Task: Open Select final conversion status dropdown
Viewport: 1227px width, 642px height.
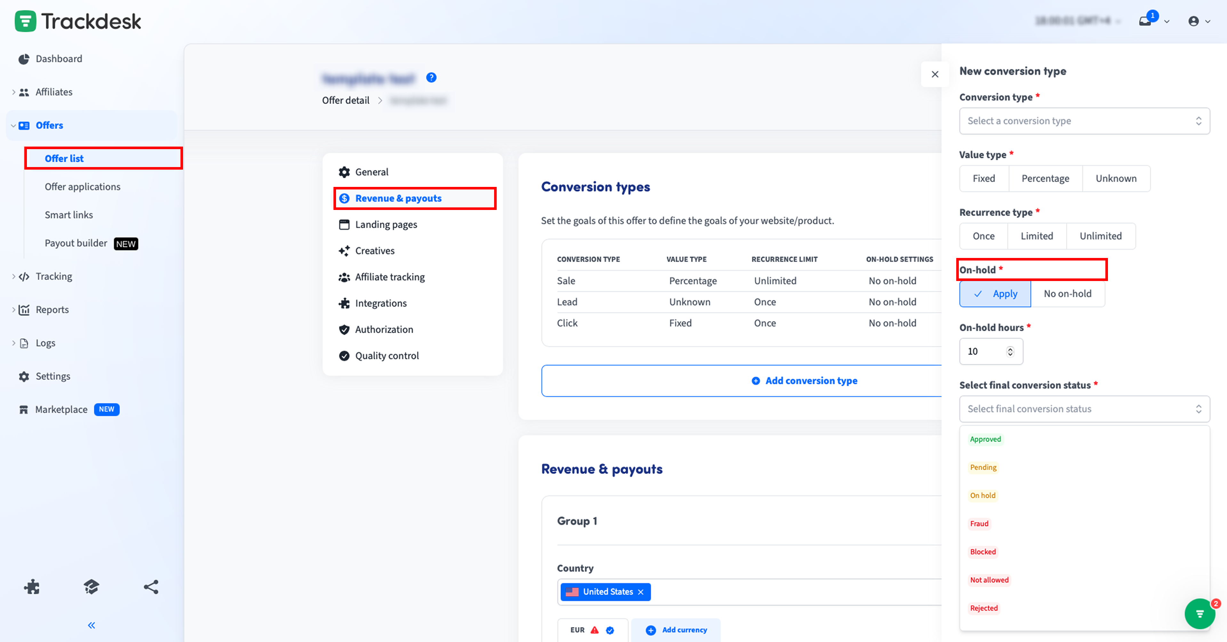Action: pyautogui.click(x=1084, y=409)
